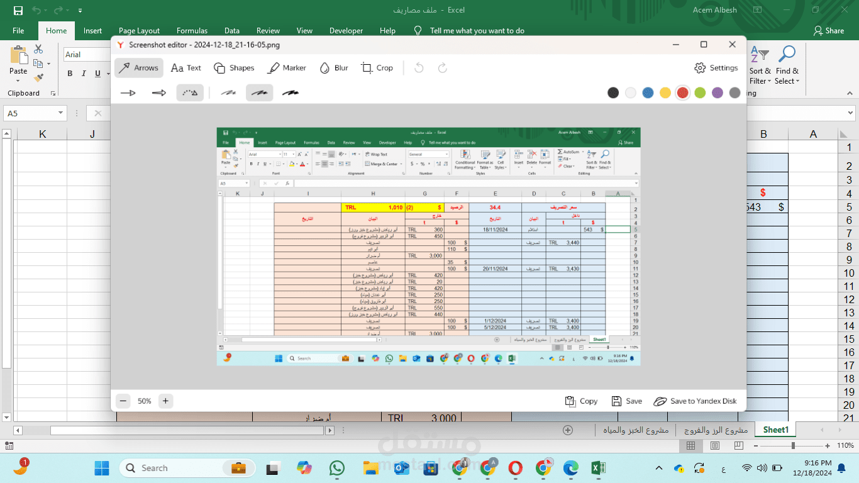
Task: Pick the red color swatch
Action: click(x=683, y=93)
